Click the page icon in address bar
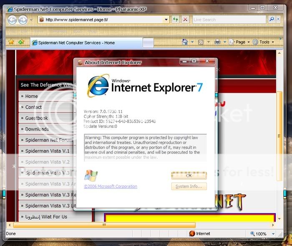The height and width of the screenshot is (246, 292). tap(42, 19)
